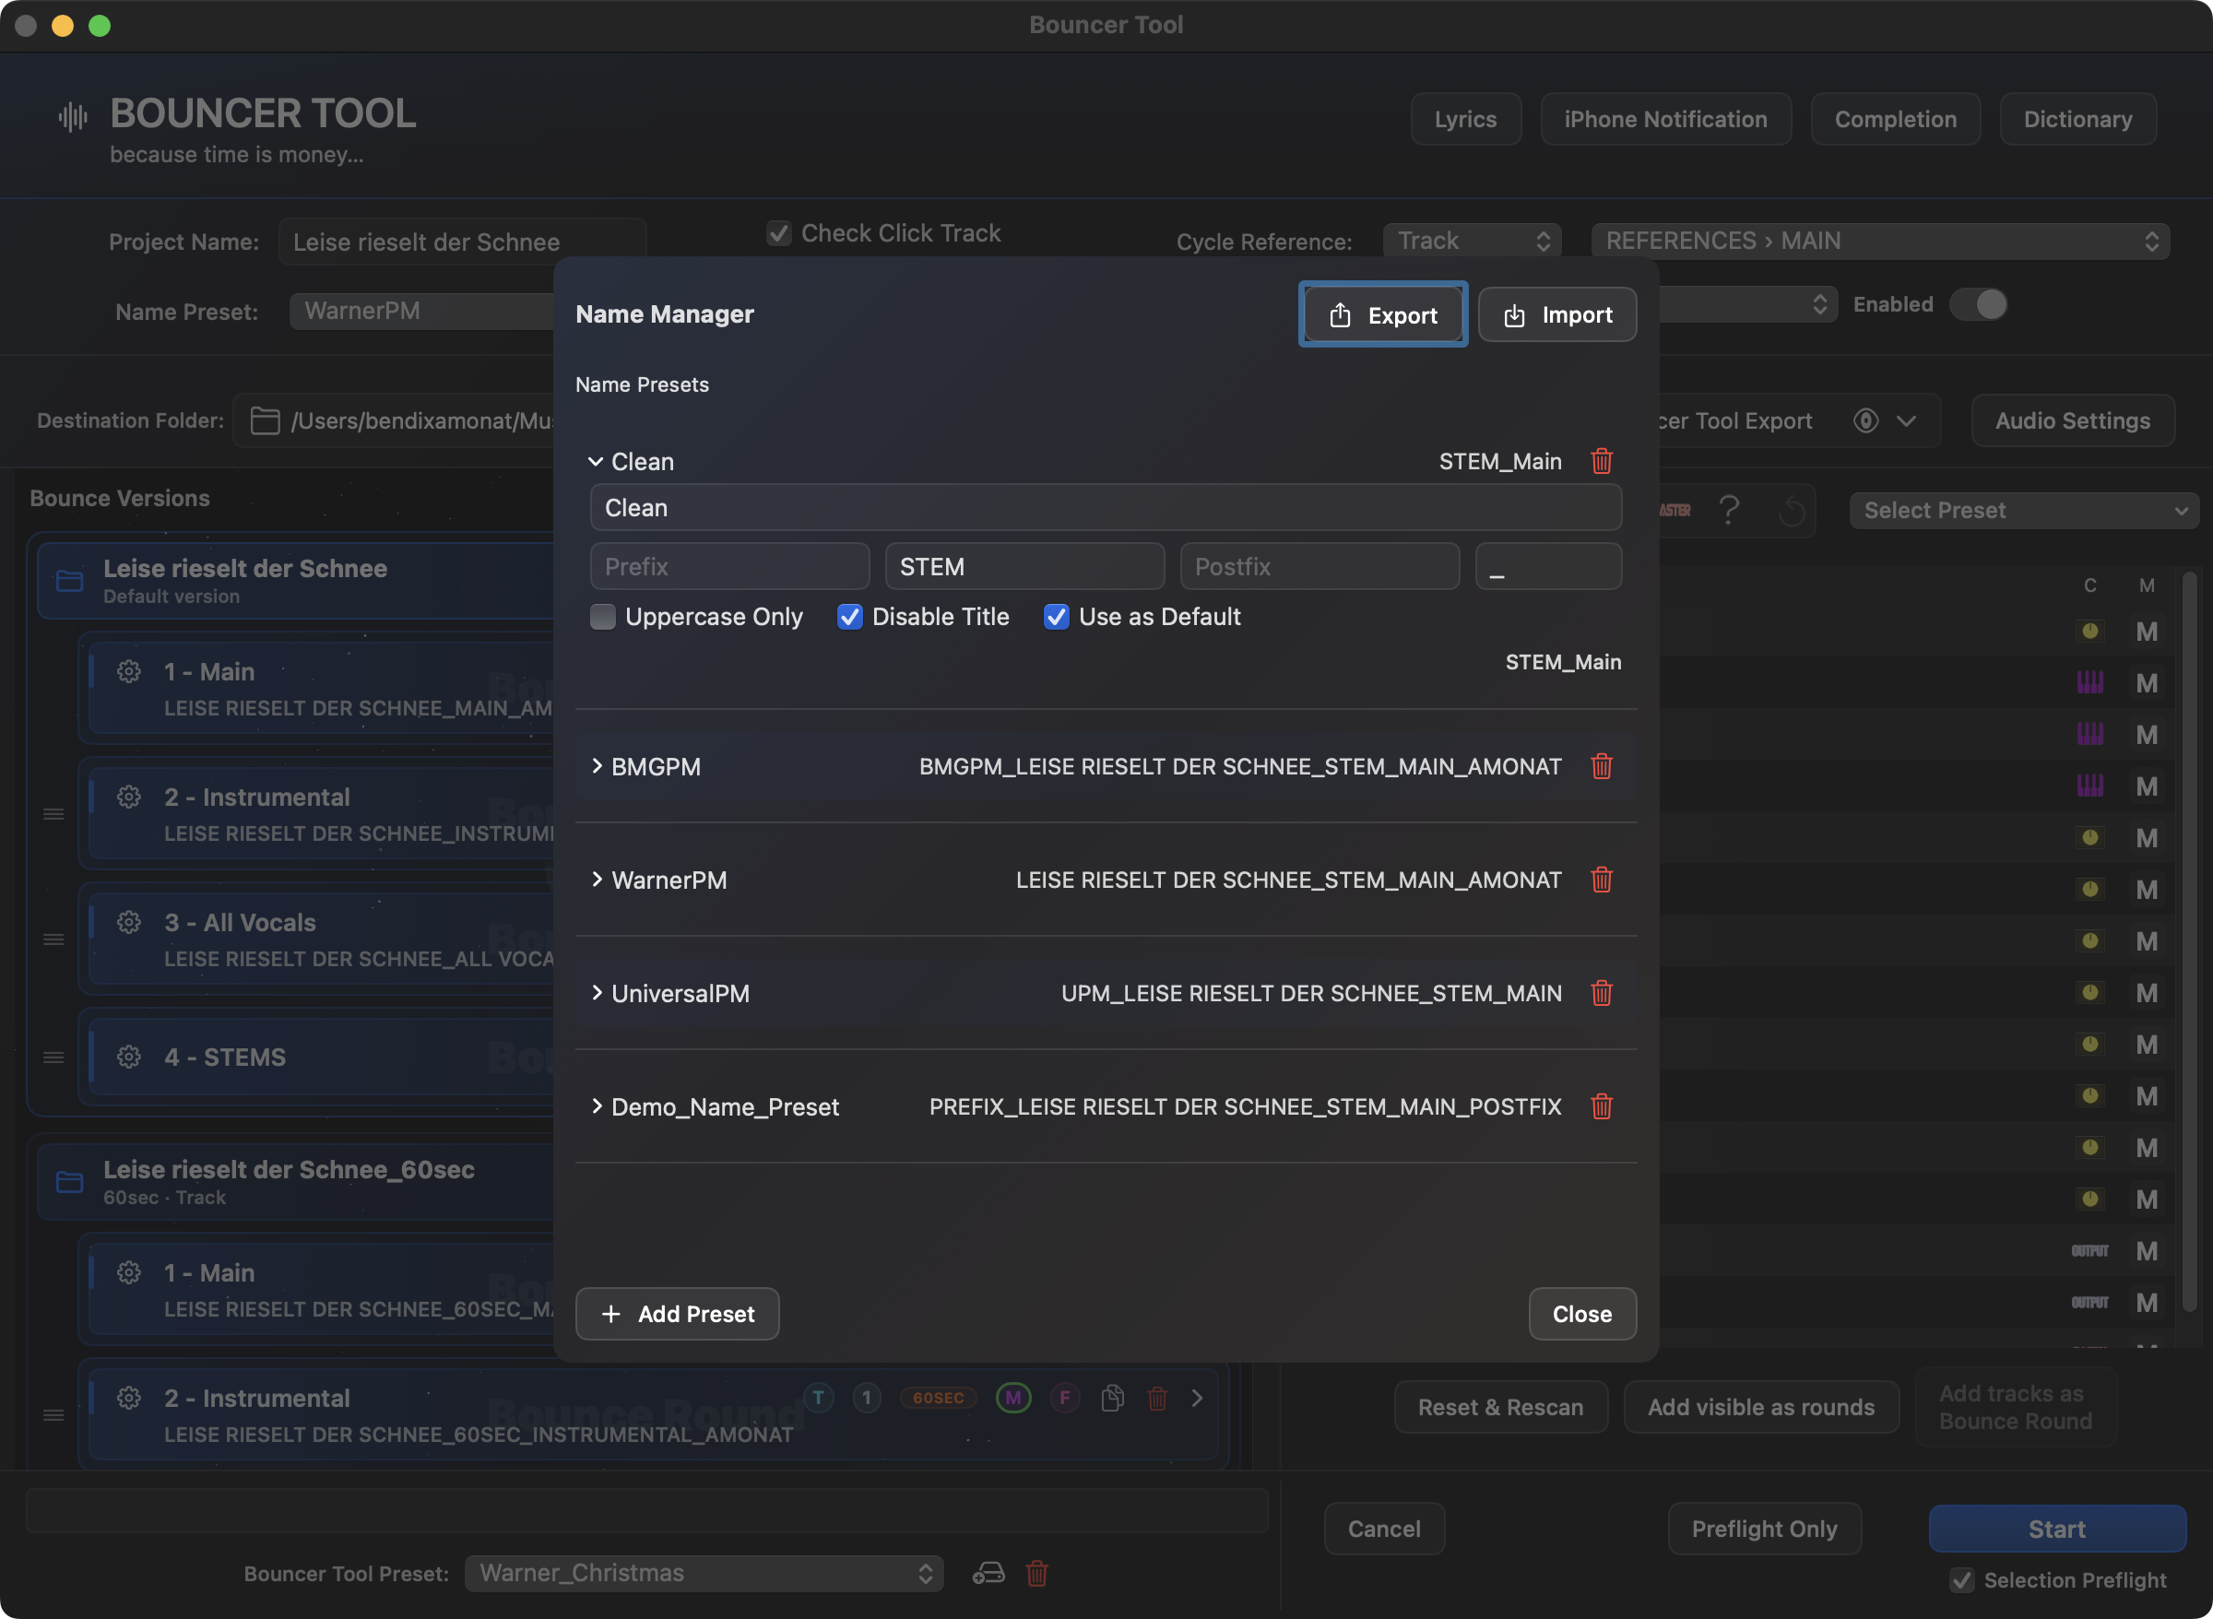
Task: Delete the Warner_Christmas Bouncer Tool Preset
Action: tap(1037, 1573)
